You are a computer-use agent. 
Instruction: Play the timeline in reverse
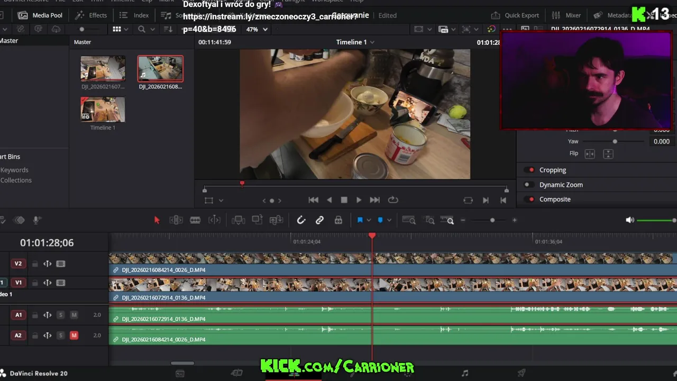pos(330,200)
